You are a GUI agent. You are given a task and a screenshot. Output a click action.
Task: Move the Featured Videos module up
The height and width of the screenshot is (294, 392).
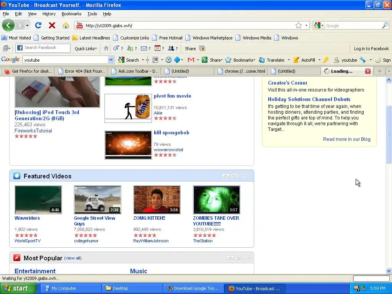(225, 176)
